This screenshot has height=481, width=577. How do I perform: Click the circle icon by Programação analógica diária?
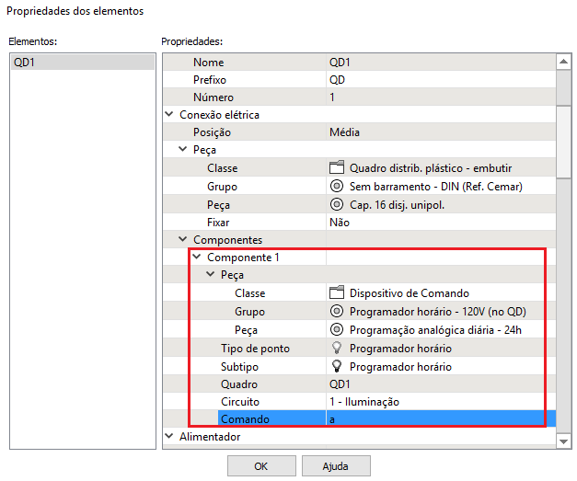[x=337, y=329]
